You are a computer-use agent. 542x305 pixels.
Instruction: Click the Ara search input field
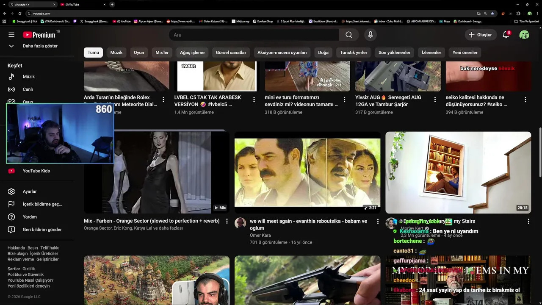coord(254,35)
